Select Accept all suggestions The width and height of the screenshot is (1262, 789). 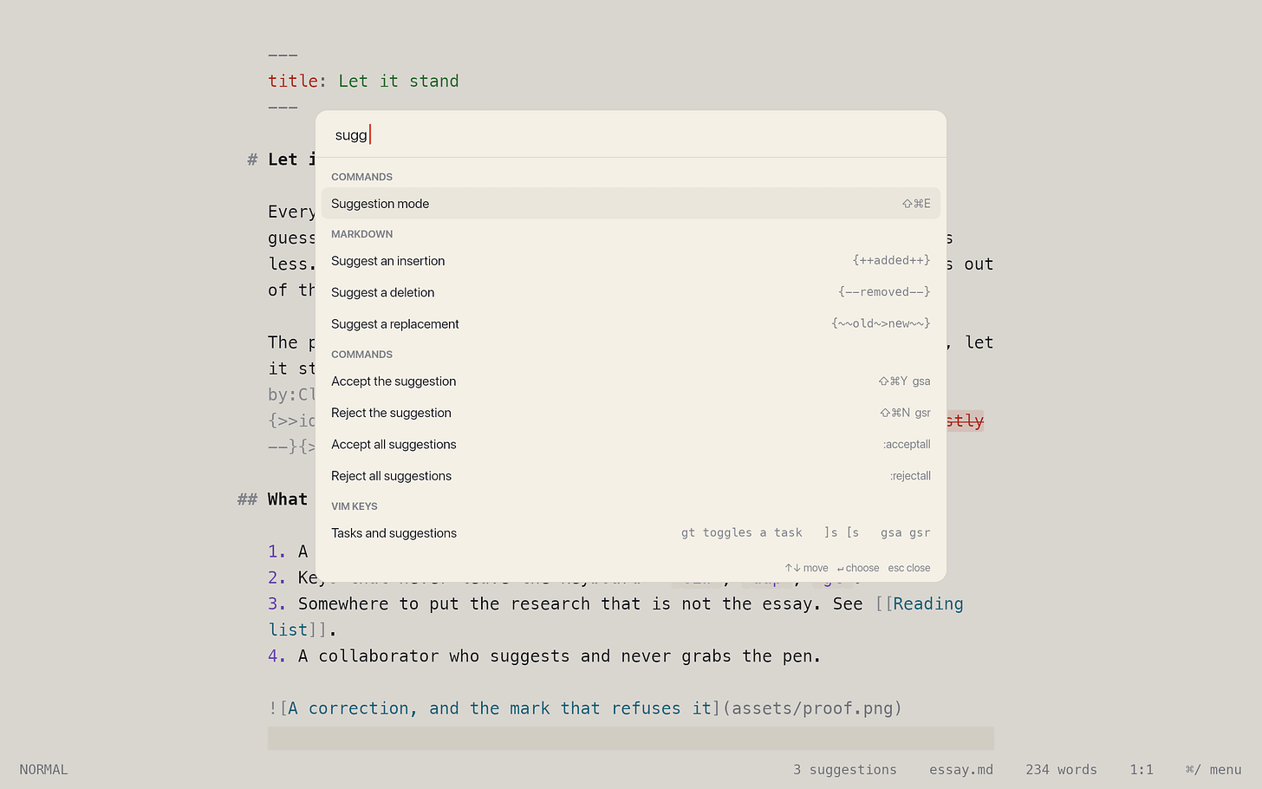(x=630, y=445)
